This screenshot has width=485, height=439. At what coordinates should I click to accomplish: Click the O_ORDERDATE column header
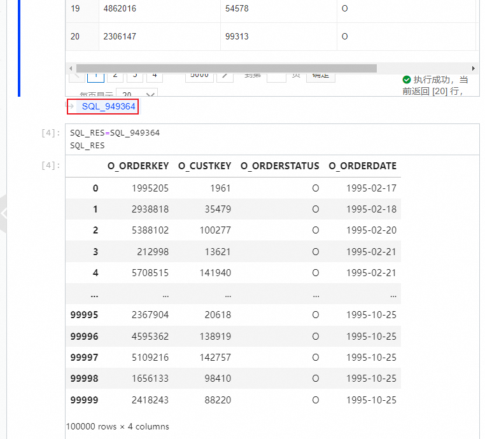tap(362, 166)
